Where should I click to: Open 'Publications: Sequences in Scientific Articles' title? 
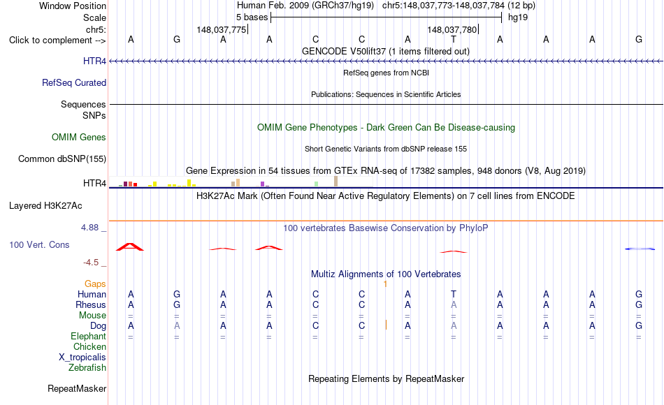386,94
